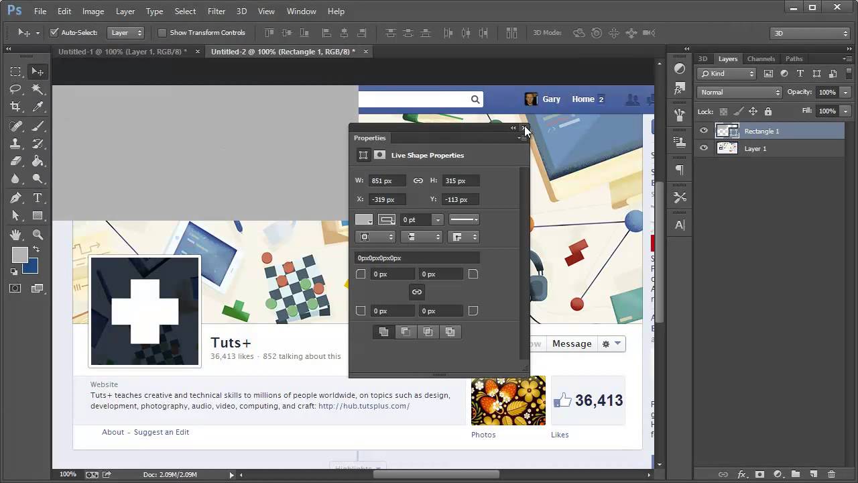The width and height of the screenshot is (858, 483).
Task: Select the Magic Wand tool
Action: tap(38, 89)
